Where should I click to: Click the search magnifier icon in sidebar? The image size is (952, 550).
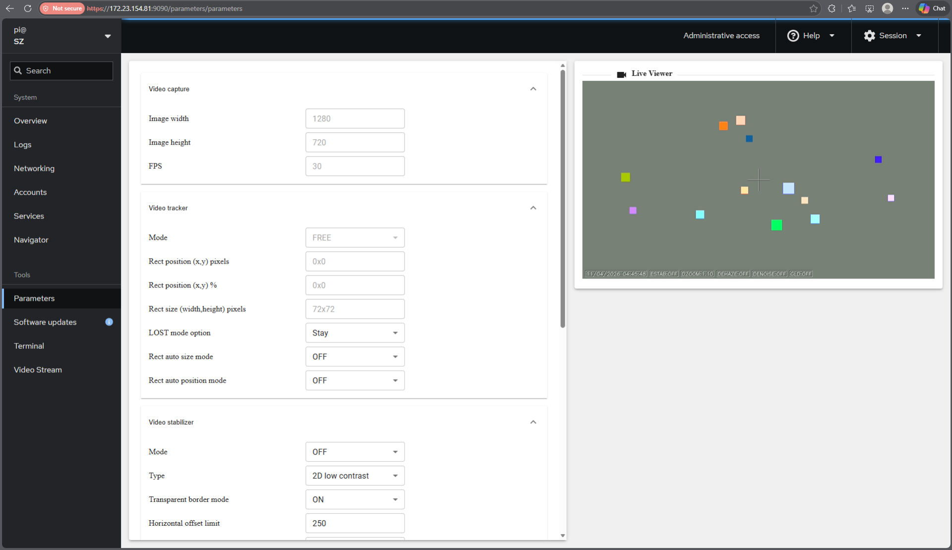(x=18, y=70)
